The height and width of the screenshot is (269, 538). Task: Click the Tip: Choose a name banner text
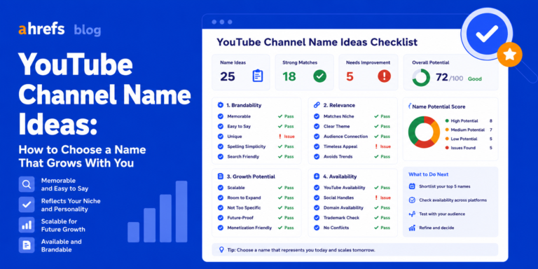pos(301,250)
